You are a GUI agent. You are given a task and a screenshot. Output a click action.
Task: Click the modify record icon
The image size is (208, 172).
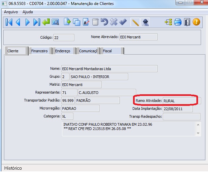[86, 22]
